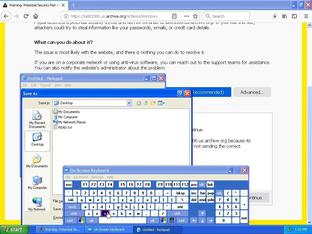Toggle left ctrl key on keyboard
The image size is (312, 234).
[x=70, y=221]
